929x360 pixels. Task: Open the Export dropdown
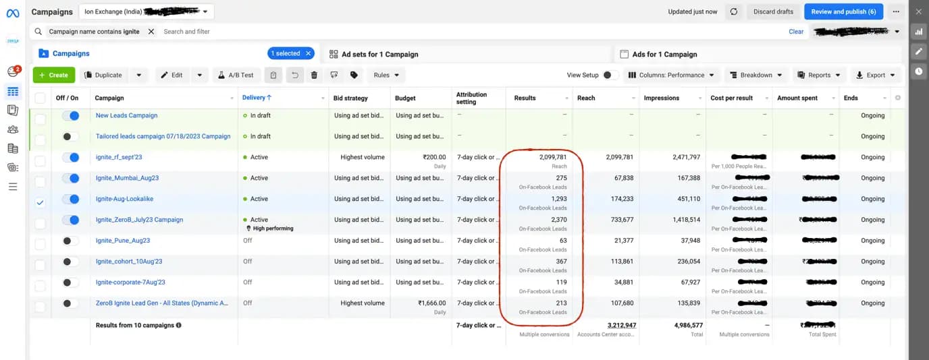(876, 75)
